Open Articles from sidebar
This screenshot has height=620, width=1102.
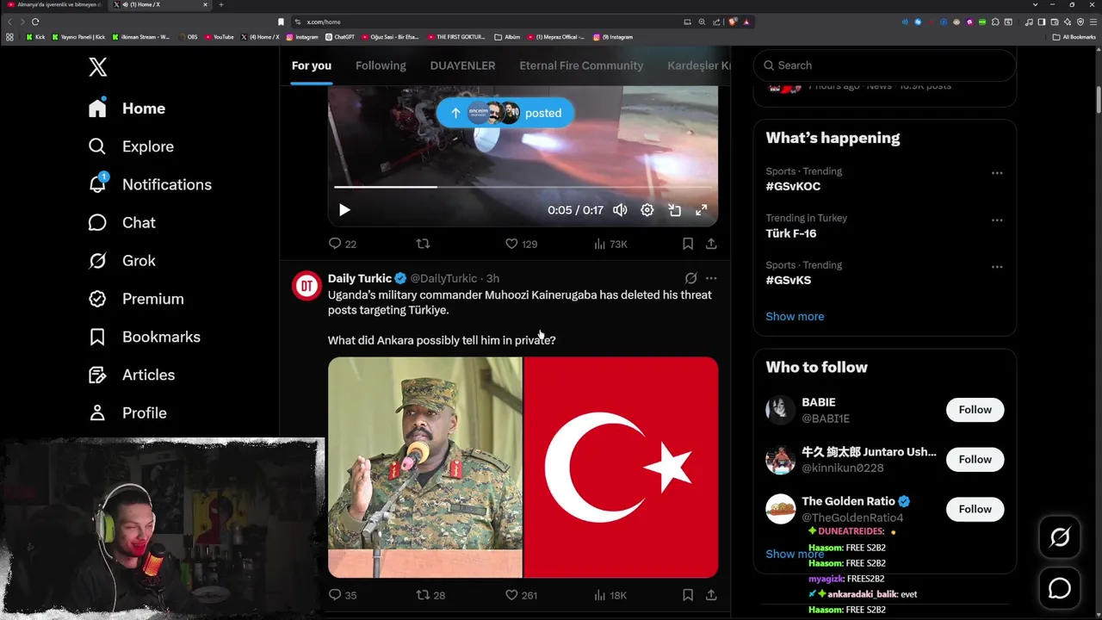coord(131,375)
